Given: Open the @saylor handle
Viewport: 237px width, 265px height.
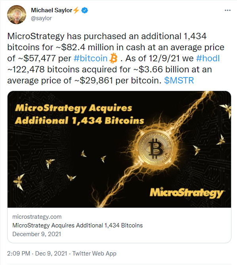Looking at the screenshot, I should (x=41, y=18).
